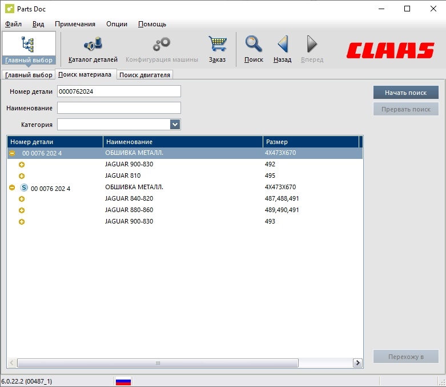
Task: Click the Начать поиск button
Action: pyautogui.click(x=406, y=93)
